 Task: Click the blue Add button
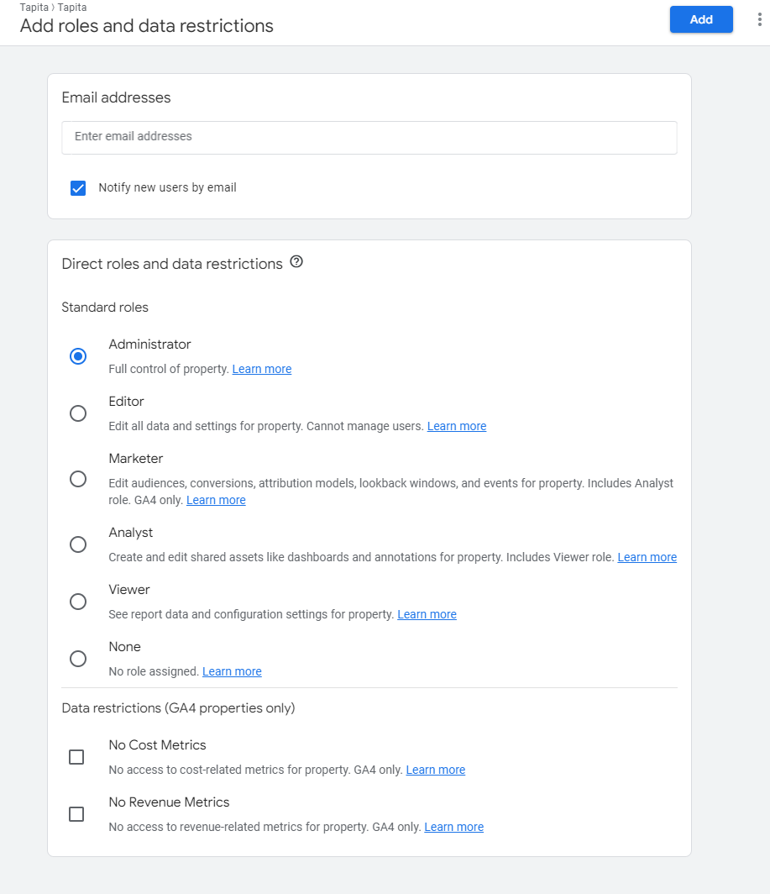point(701,19)
